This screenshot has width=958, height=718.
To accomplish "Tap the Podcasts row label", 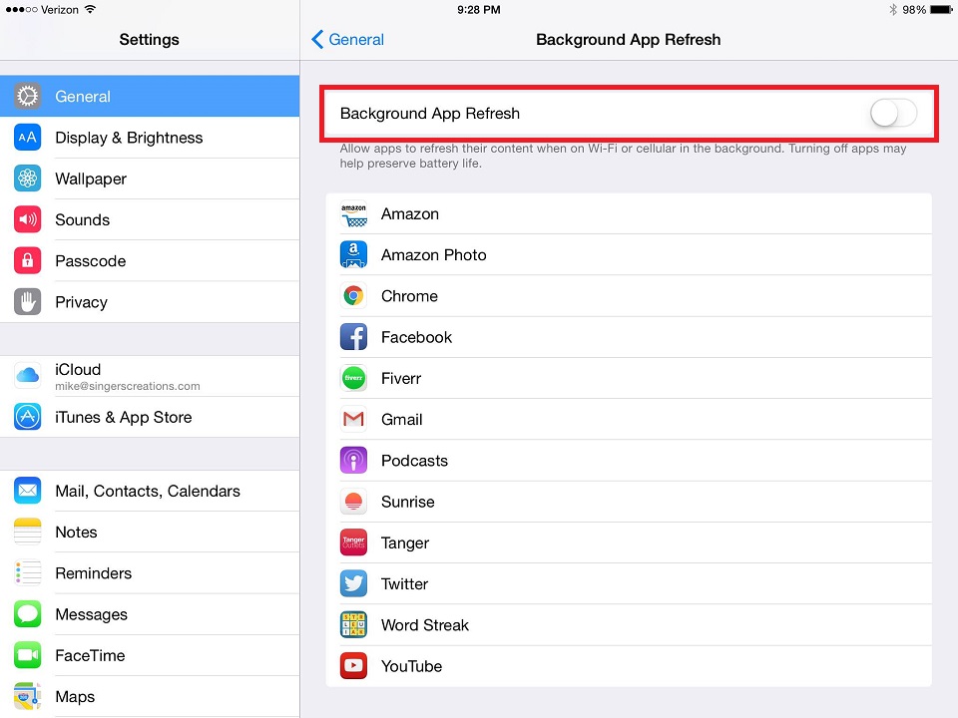I will (x=414, y=461).
